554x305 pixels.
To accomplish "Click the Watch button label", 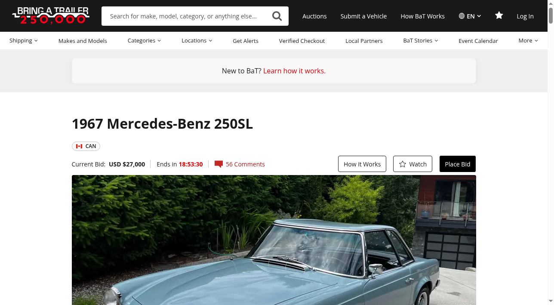I will (x=418, y=164).
